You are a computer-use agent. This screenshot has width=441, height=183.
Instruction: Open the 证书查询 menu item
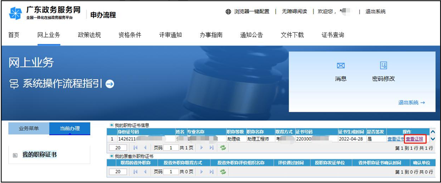click(x=333, y=35)
